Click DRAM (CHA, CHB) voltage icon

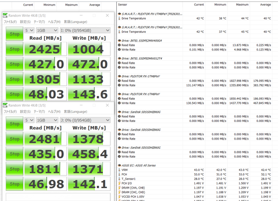[120, 188]
